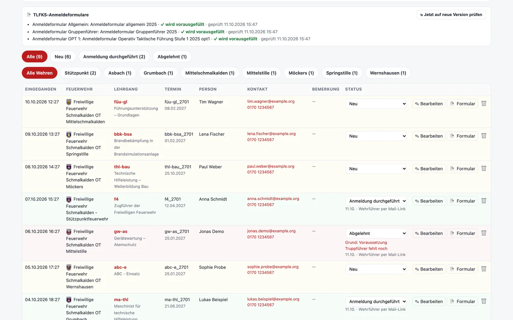Select the Alle Wehren filter
513x320 pixels.
[x=40, y=73]
